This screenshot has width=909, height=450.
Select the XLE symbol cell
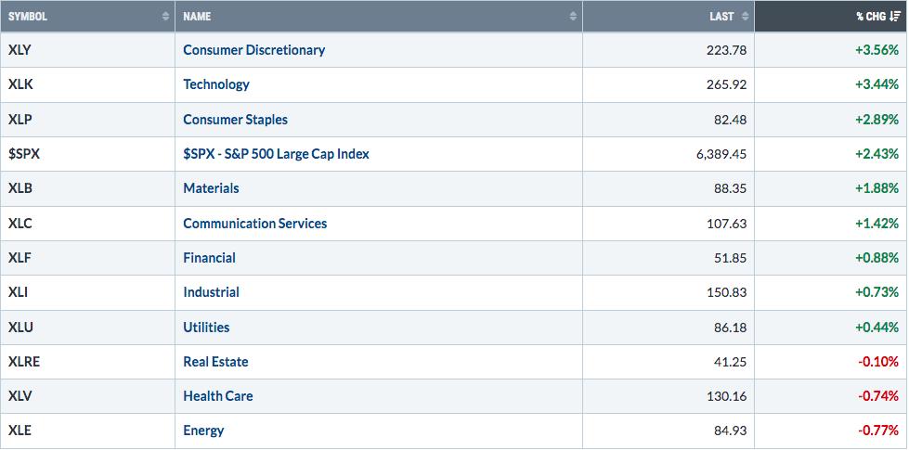(87, 431)
